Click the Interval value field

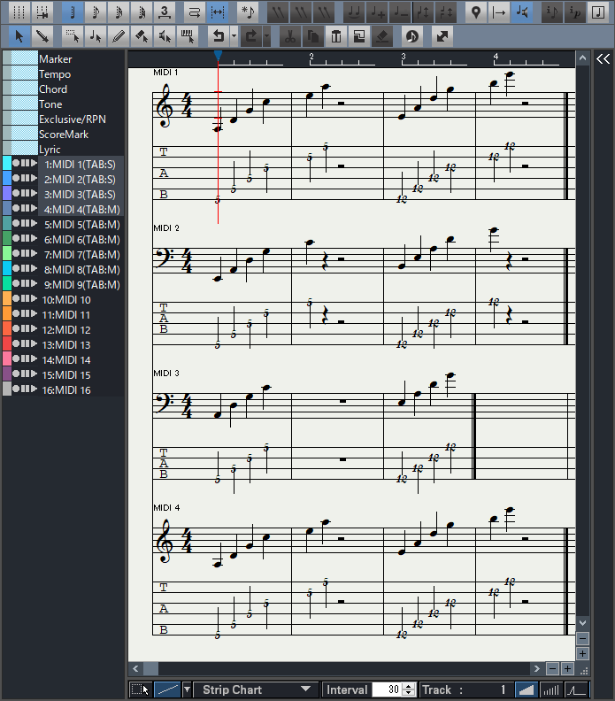point(387,689)
